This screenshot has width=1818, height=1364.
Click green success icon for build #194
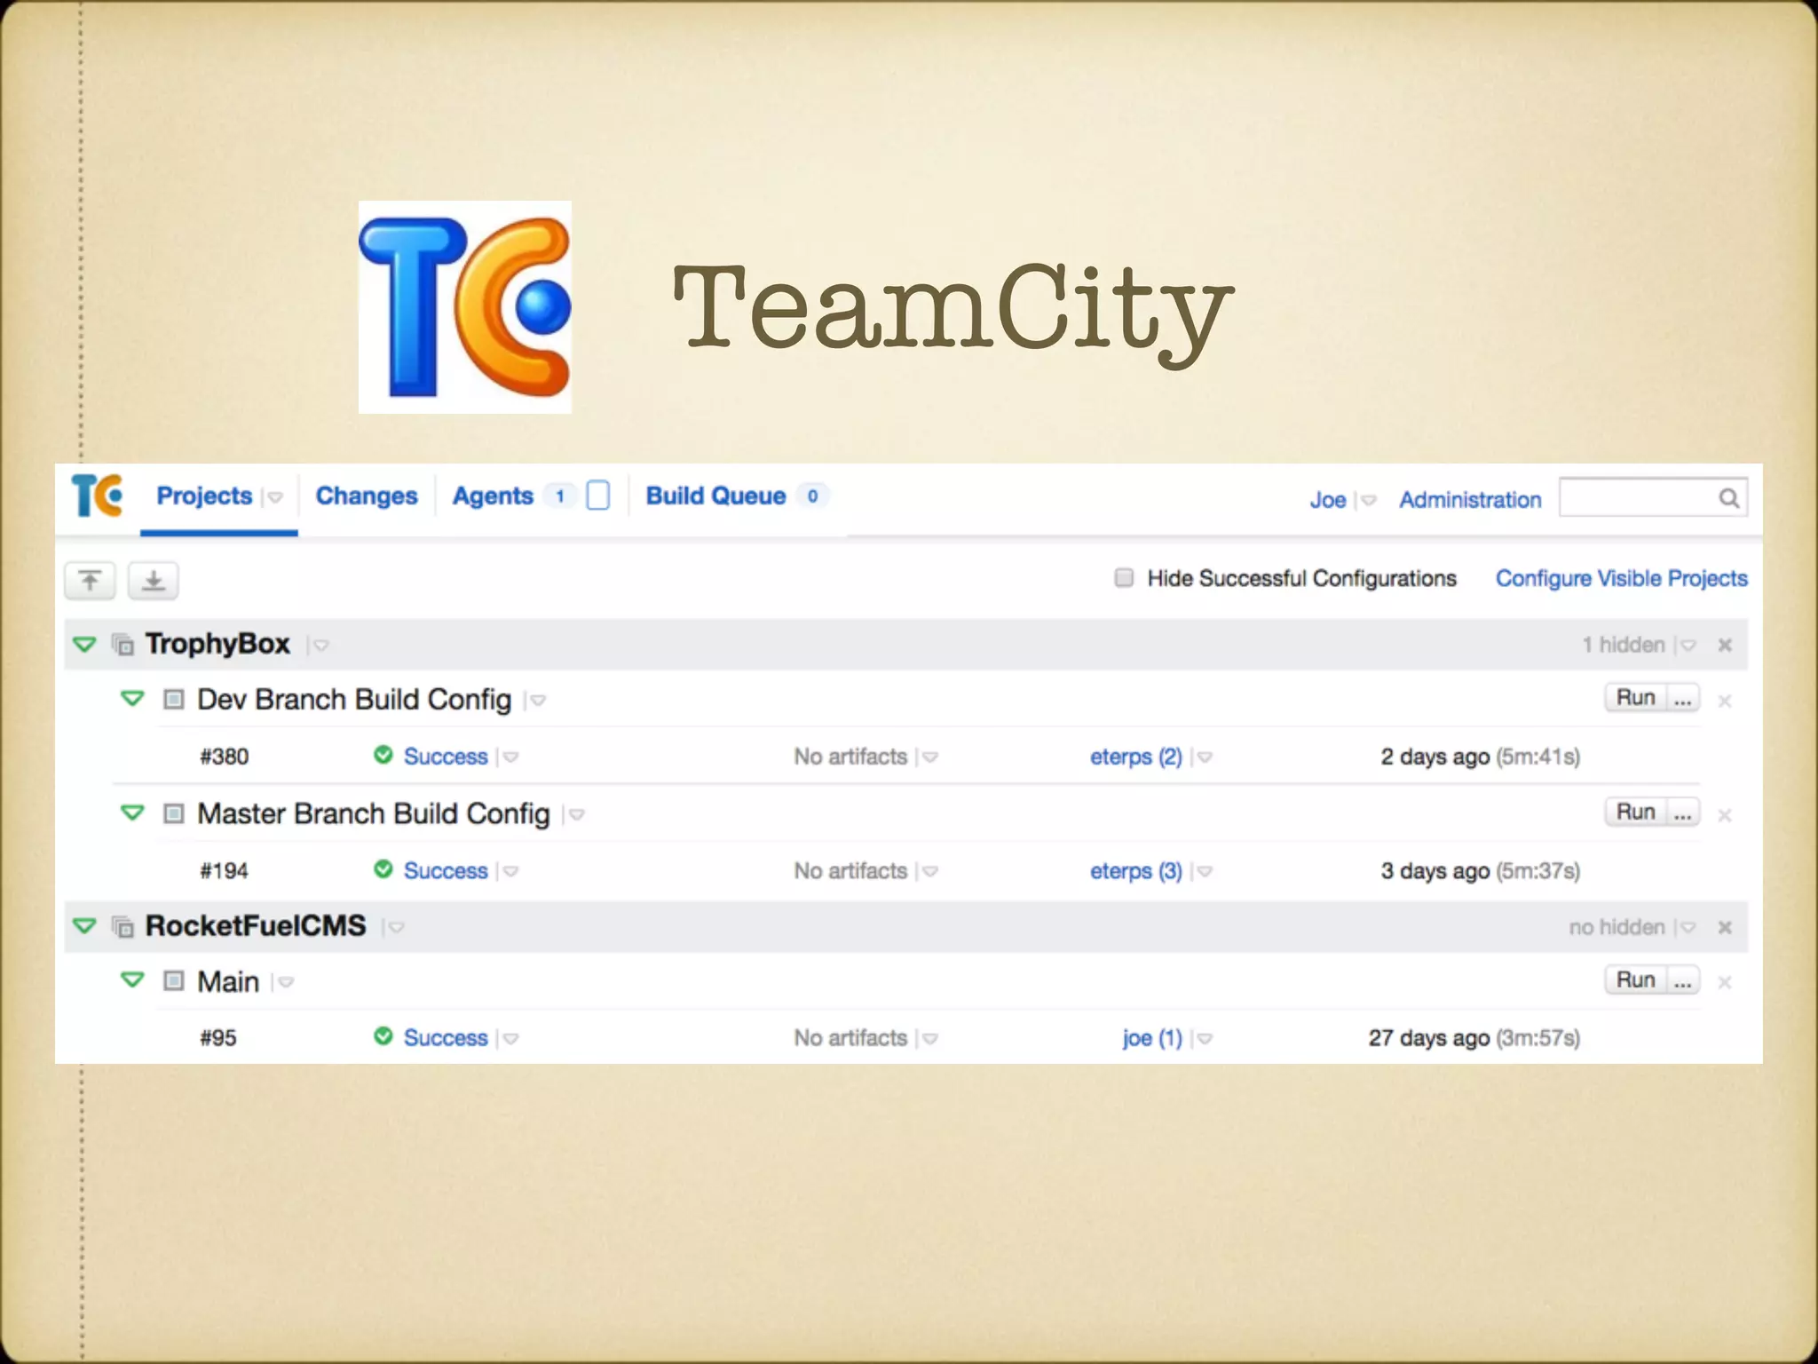pos(383,868)
